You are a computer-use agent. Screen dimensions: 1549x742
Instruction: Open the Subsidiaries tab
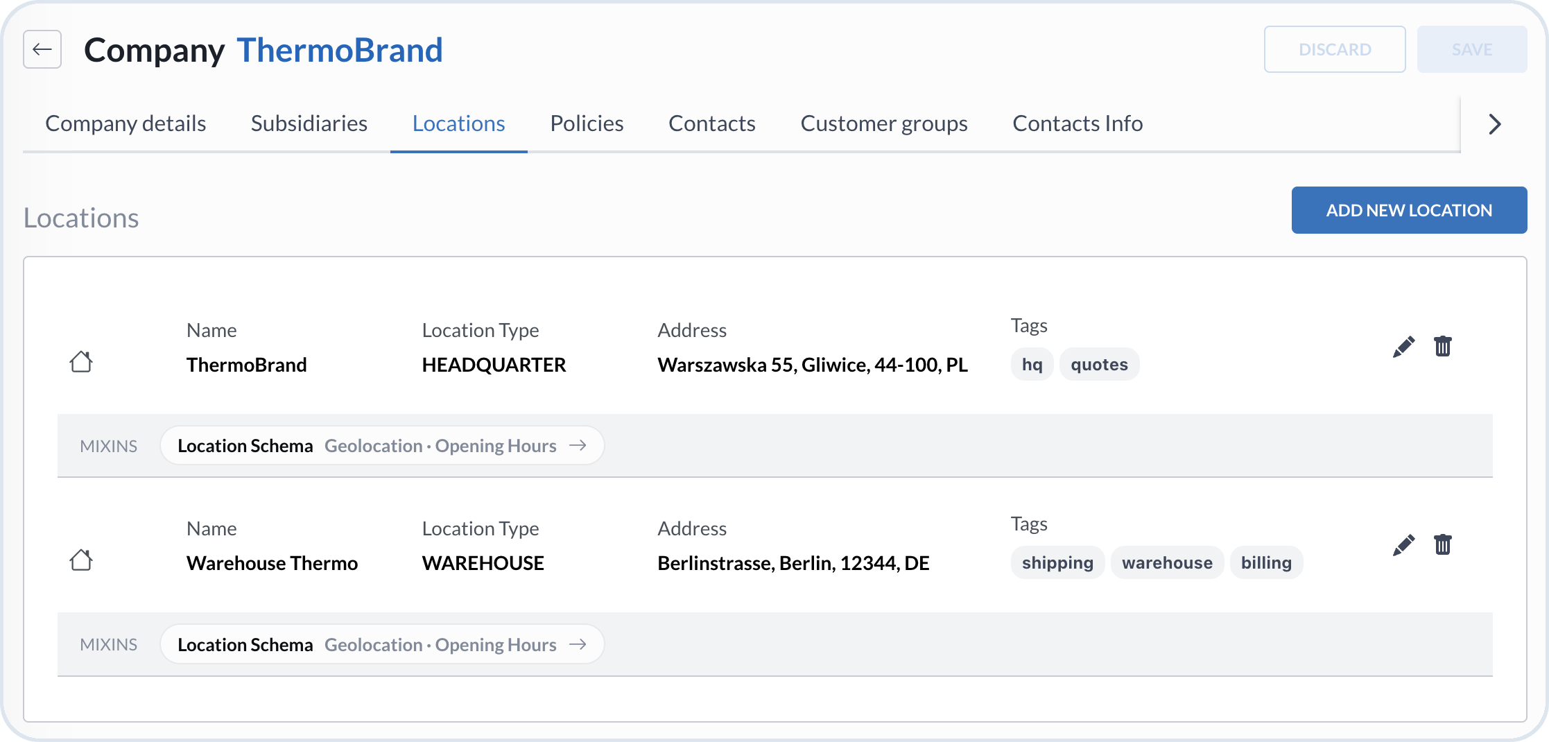coord(309,123)
